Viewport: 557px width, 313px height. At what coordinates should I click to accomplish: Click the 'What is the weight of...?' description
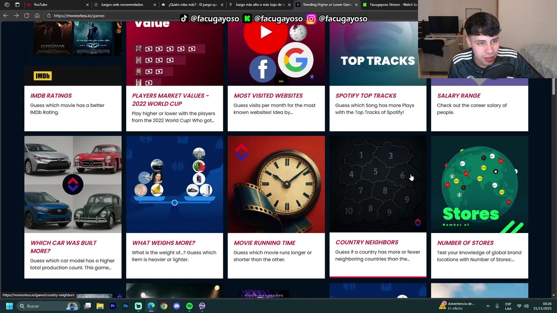[x=174, y=256]
